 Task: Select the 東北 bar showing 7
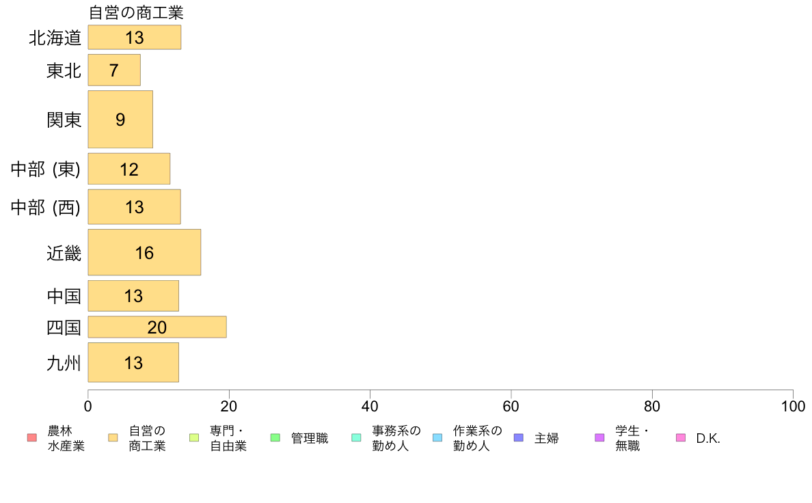[114, 70]
